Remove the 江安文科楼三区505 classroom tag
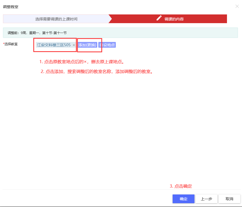This screenshot has height=207, width=242. (x=74, y=45)
